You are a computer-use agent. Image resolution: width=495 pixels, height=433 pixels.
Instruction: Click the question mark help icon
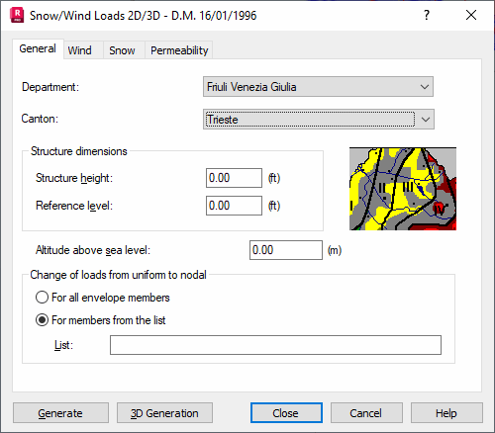427,15
